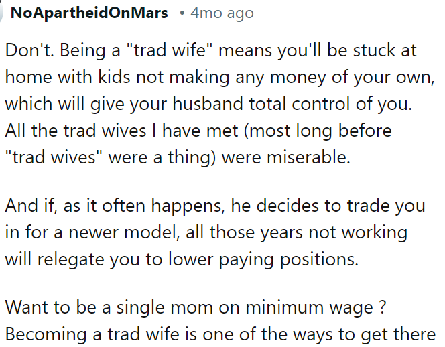Click the line beginning 'And if, as it often happens'
Image resolution: width=445 pixels, height=347 pixels.
tap(215, 206)
